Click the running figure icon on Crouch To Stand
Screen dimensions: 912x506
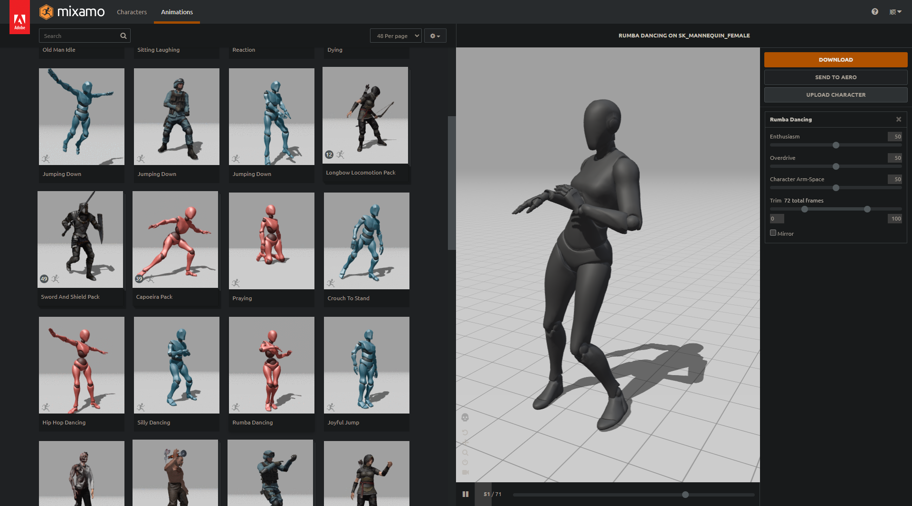331,283
